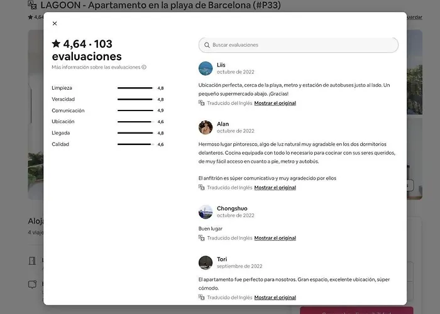This screenshot has width=440, height=314.
Task: Show original text of Tori's review
Action: [x=275, y=298]
